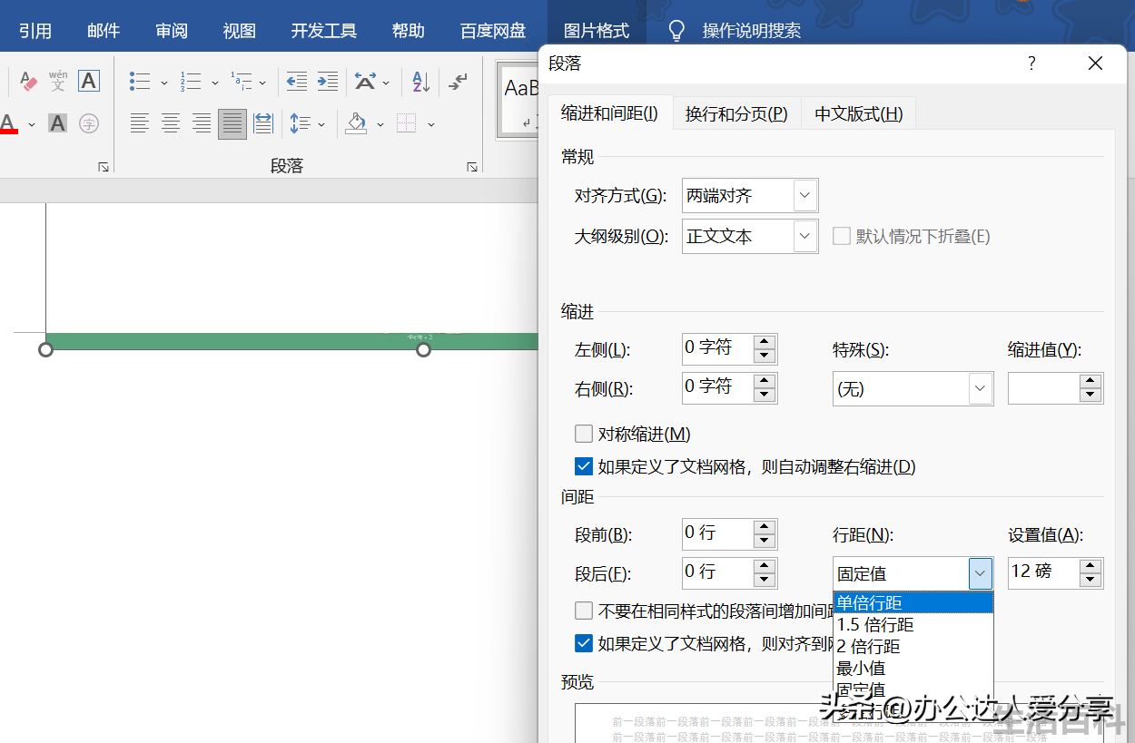Open paragraph settings dialog launcher
This screenshot has width=1135, height=743.
472,167
